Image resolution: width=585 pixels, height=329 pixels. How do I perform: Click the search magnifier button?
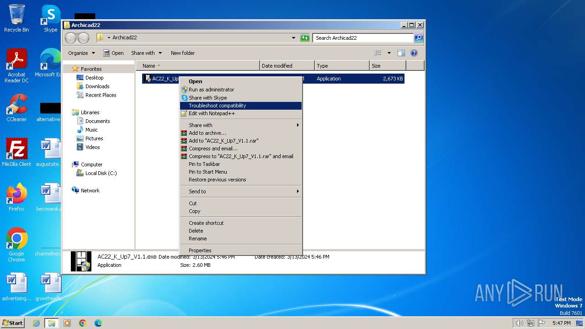[x=419, y=38]
